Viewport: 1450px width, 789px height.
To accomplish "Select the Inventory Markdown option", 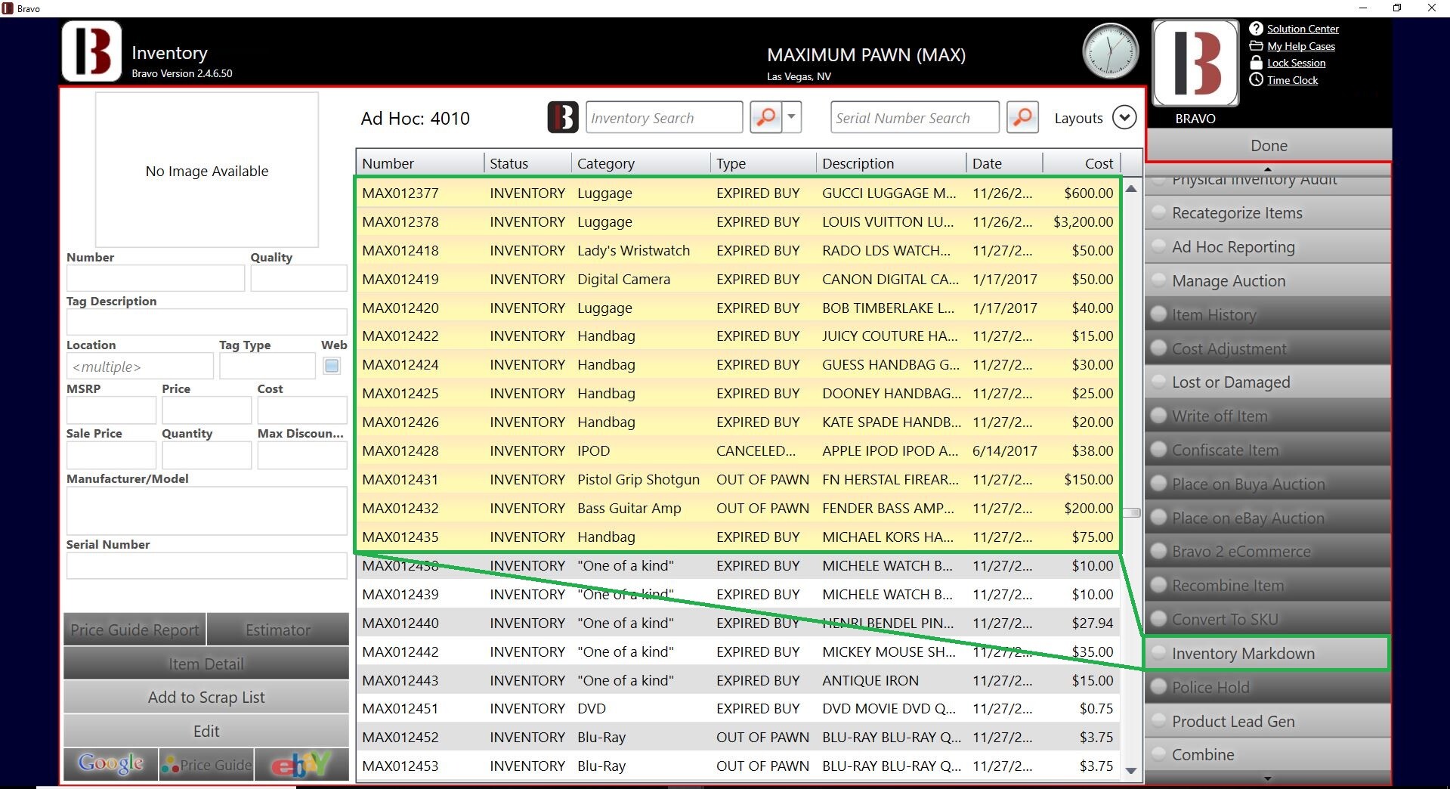I will tap(1268, 654).
